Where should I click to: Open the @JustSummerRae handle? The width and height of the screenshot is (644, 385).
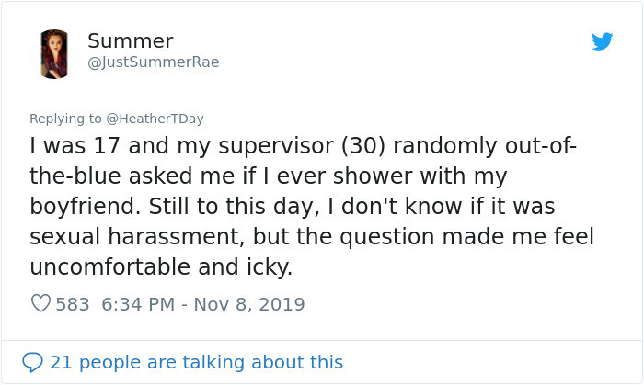pos(153,62)
